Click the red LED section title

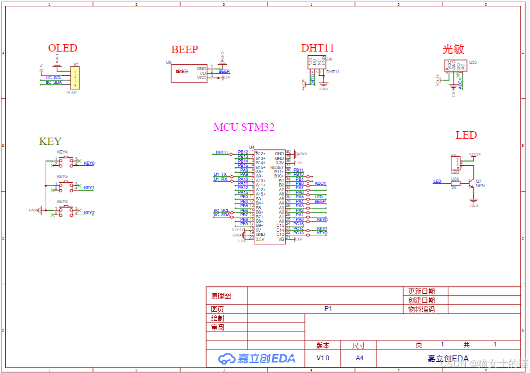pyautogui.click(x=466, y=135)
